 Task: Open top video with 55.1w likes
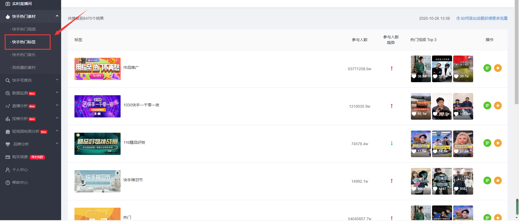pyautogui.click(x=421, y=106)
